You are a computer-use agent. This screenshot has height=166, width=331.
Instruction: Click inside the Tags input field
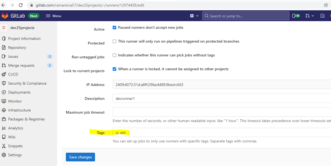click(163, 133)
